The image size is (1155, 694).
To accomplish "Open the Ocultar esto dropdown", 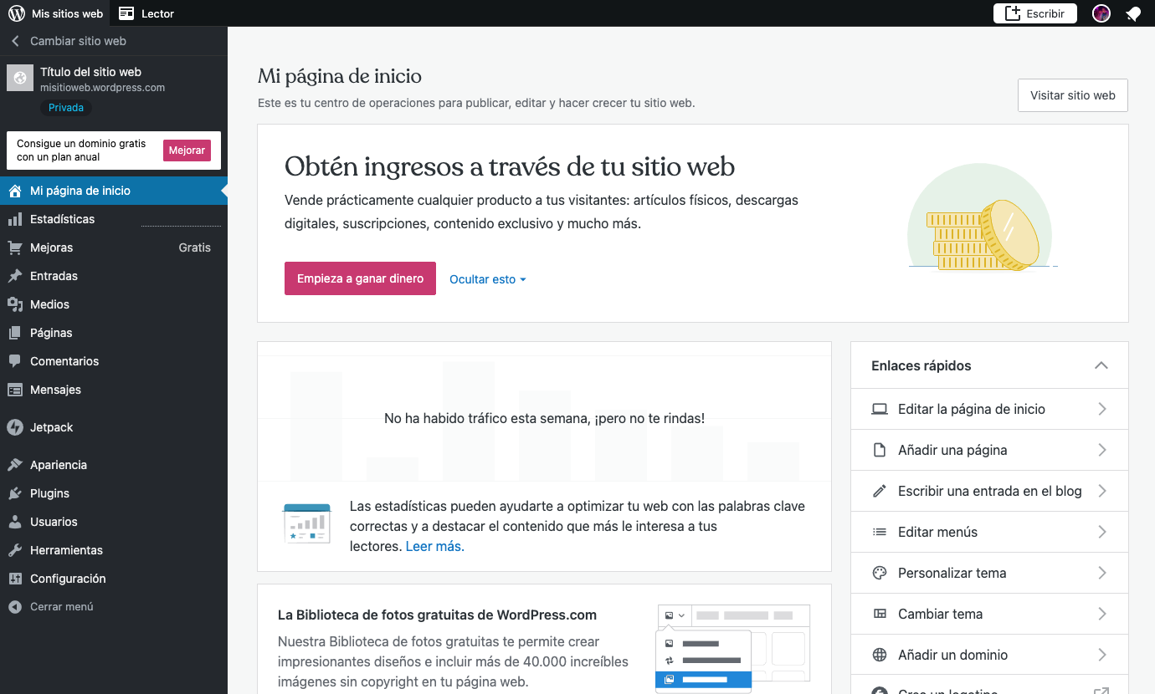I will [487, 278].
